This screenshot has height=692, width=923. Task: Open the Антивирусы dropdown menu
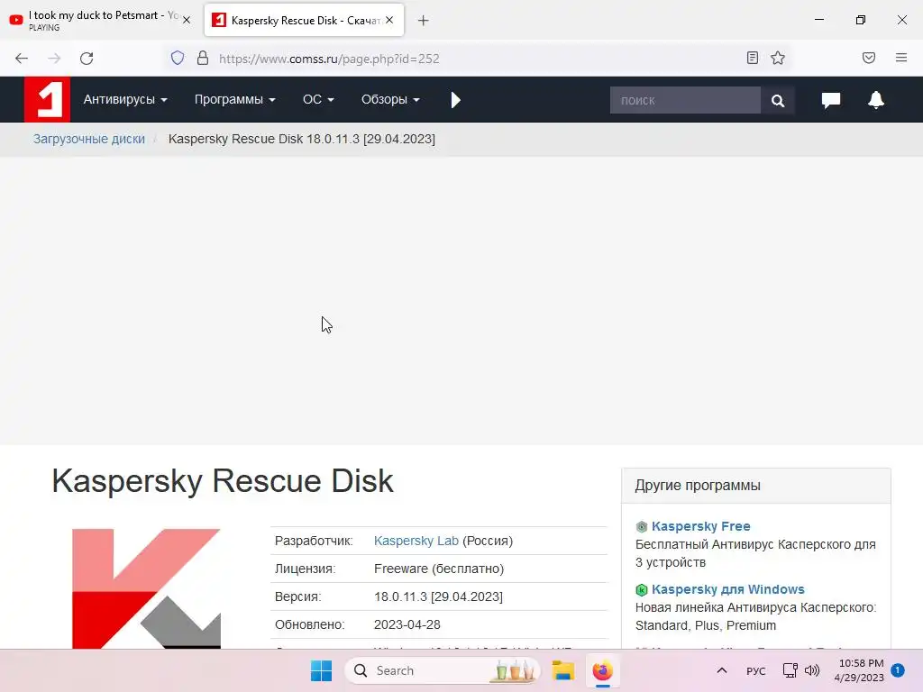tap(125, 99)
